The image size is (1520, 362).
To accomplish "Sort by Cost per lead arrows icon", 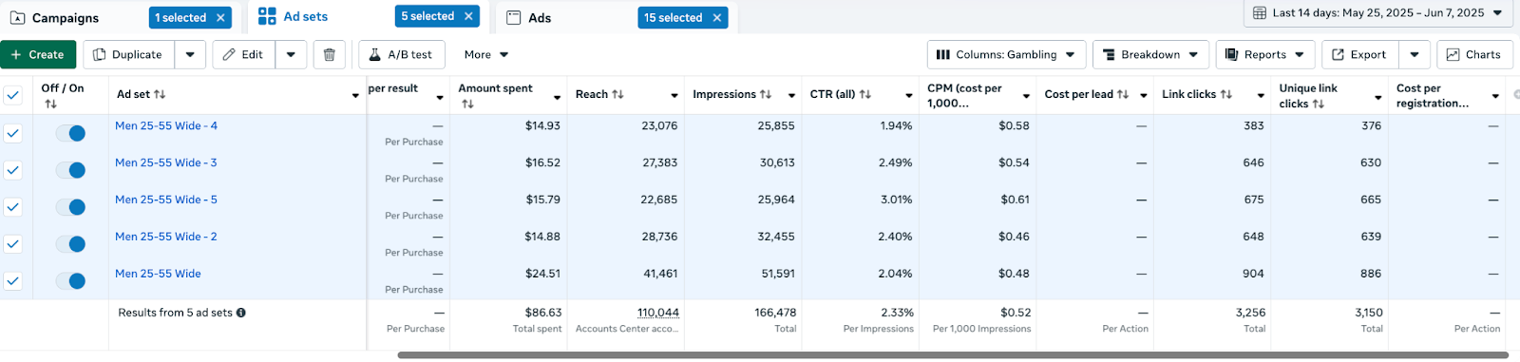I will tap(1123, 94).
